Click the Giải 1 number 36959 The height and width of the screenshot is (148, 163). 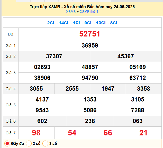pos(90,45)
